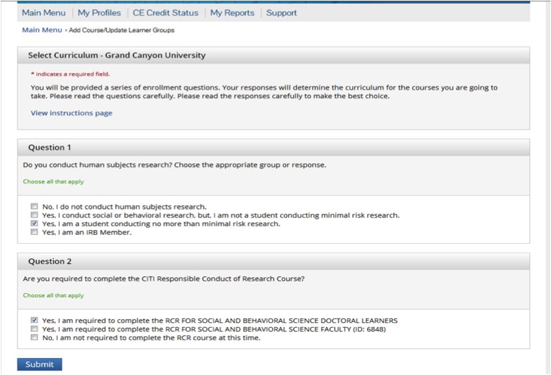Click the Main Menu breadcrumb link
The height and width of the screenshot is (375, 551).
[42, 31]
